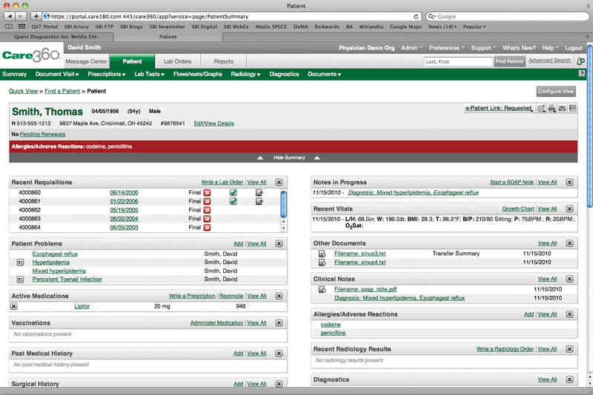Click the edit note icon for requisition 4000861

tap(259, 201)
